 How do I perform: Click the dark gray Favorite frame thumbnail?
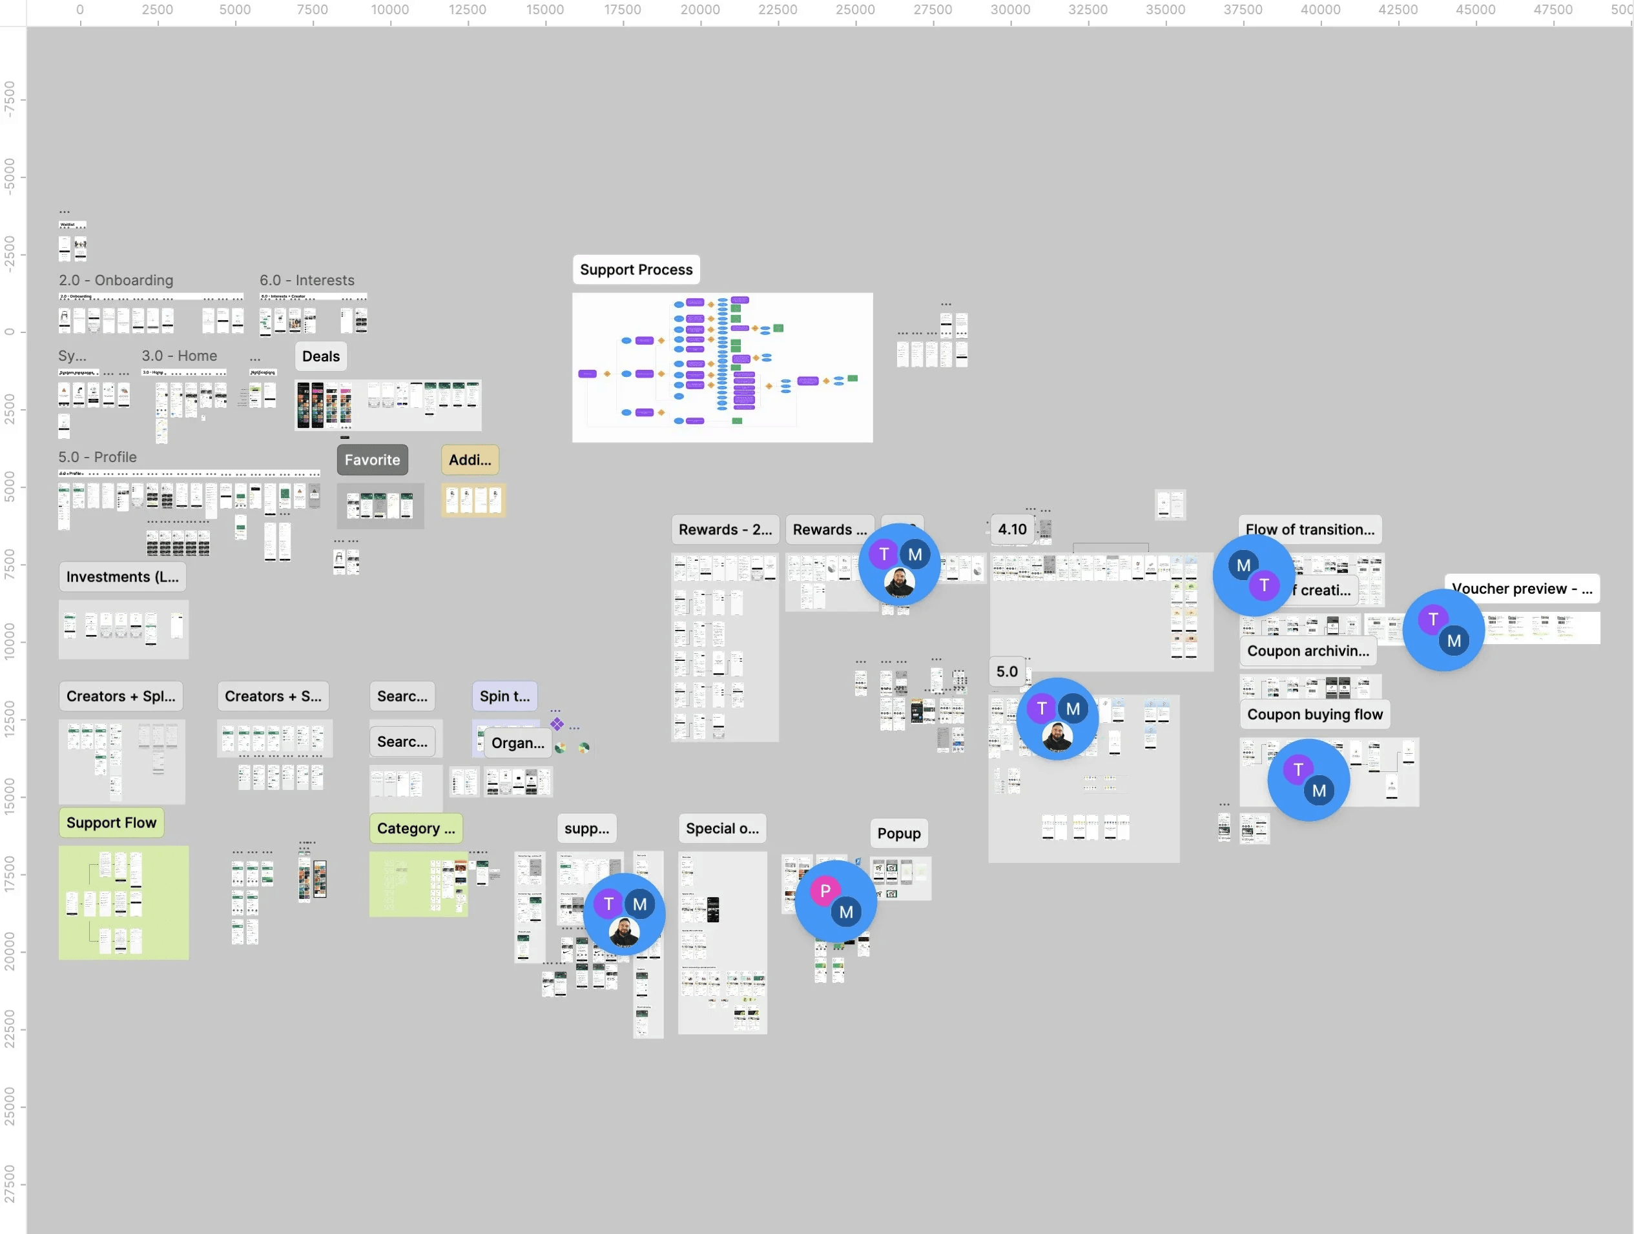pyautogui.click(x=380, y=505)
